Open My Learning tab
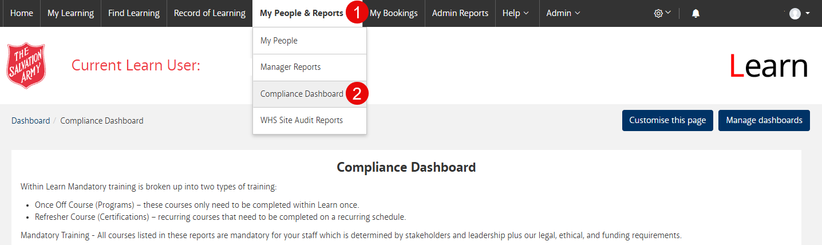 pos(70,13)
